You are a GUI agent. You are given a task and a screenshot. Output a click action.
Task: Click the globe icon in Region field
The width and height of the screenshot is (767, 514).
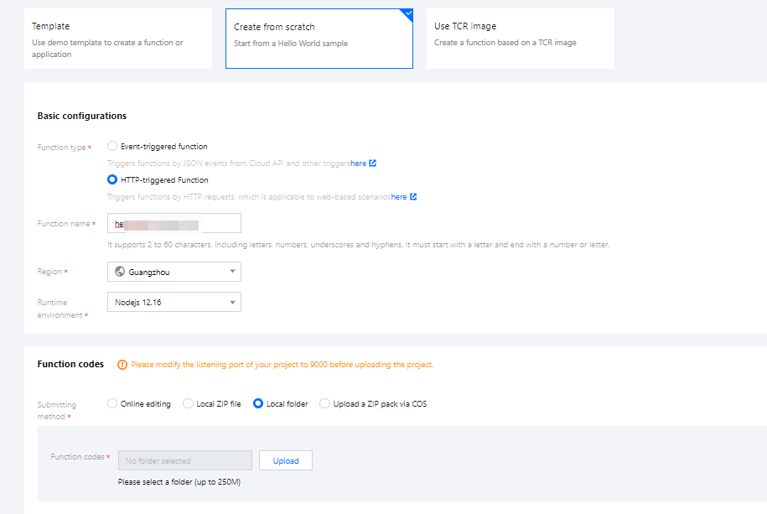(x=120, y=272)
